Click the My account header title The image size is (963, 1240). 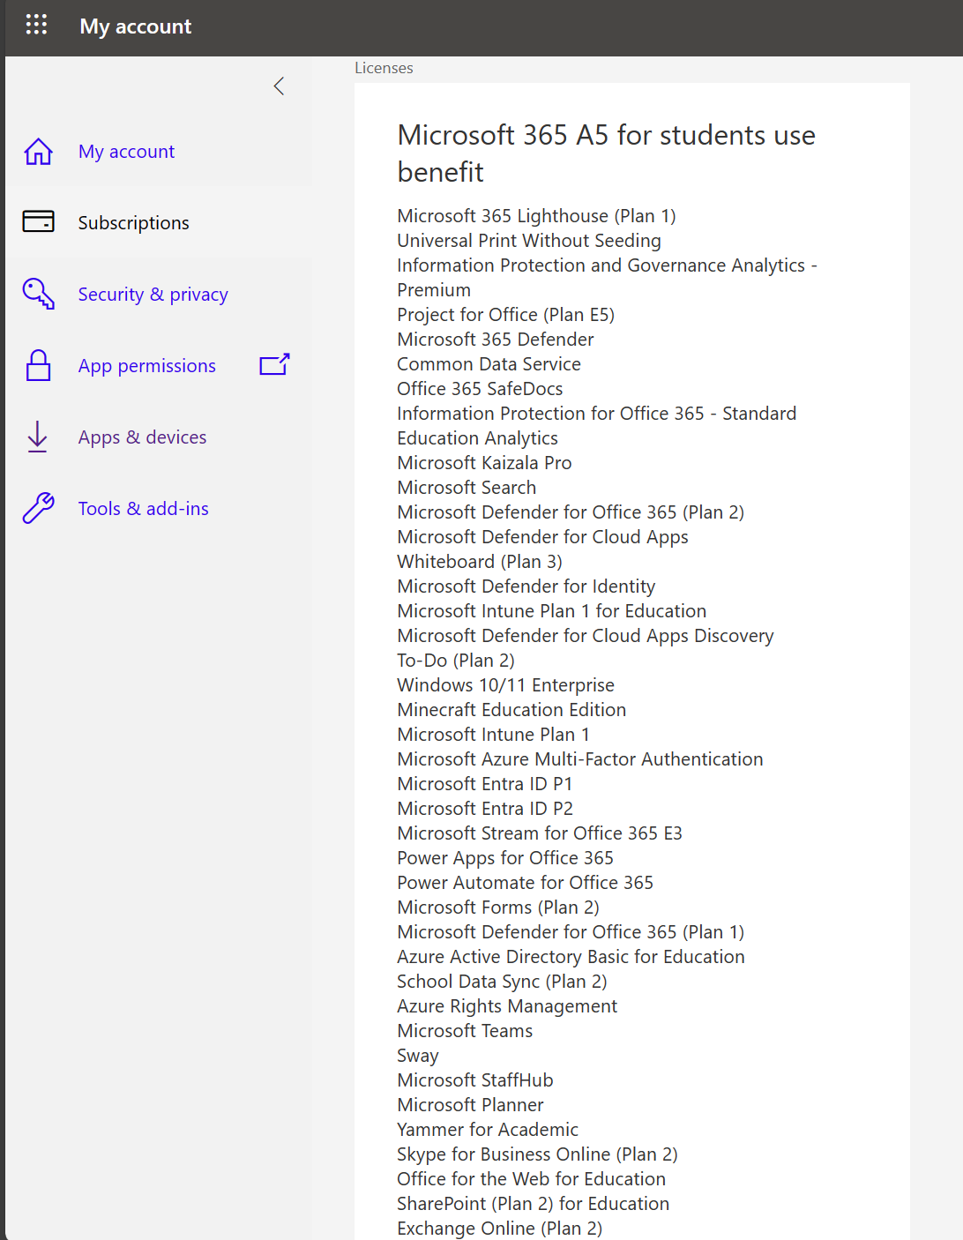click(135, 26)
